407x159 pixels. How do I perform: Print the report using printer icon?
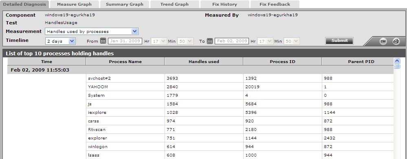(x=396, y=41)
